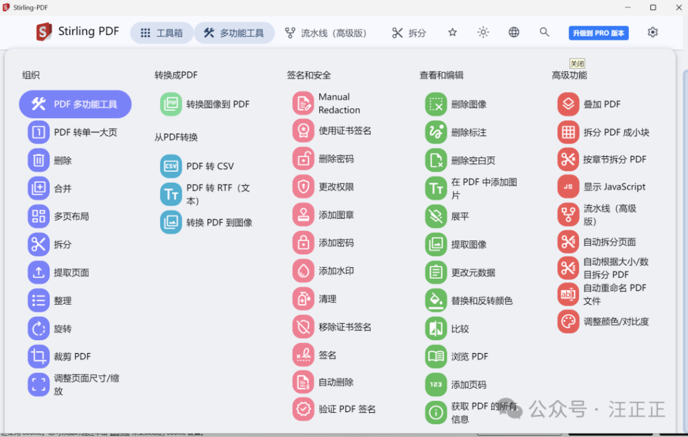
Task: Open the language selector globe
Action: 513,32
